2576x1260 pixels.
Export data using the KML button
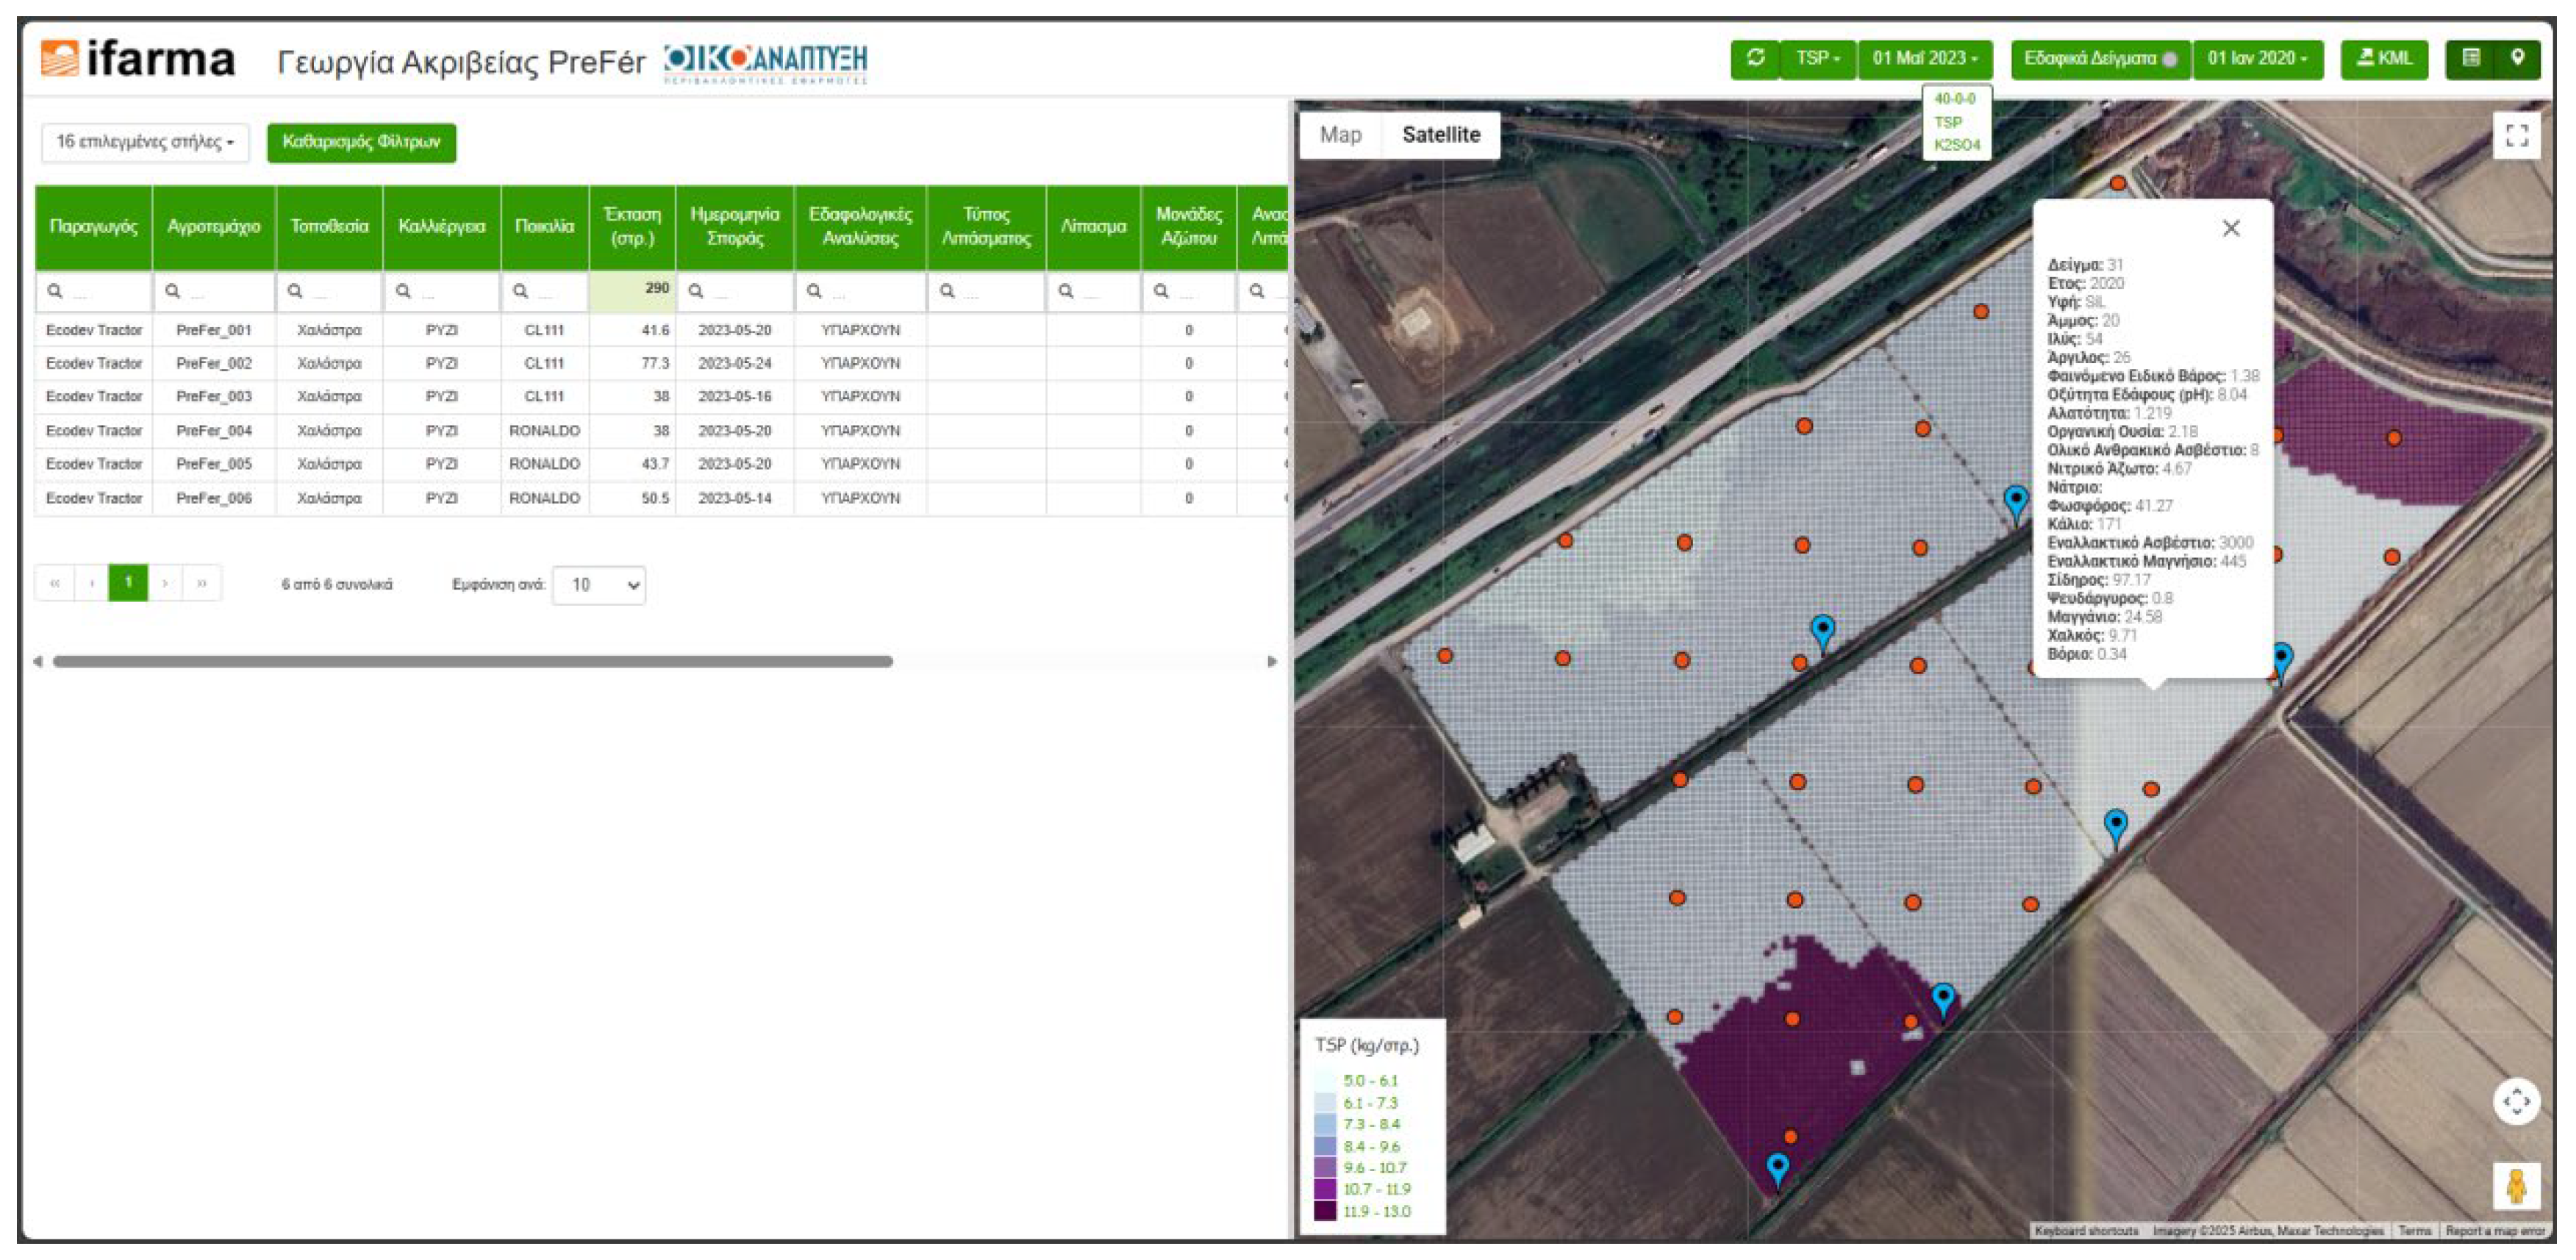[x=2384, y=59]
